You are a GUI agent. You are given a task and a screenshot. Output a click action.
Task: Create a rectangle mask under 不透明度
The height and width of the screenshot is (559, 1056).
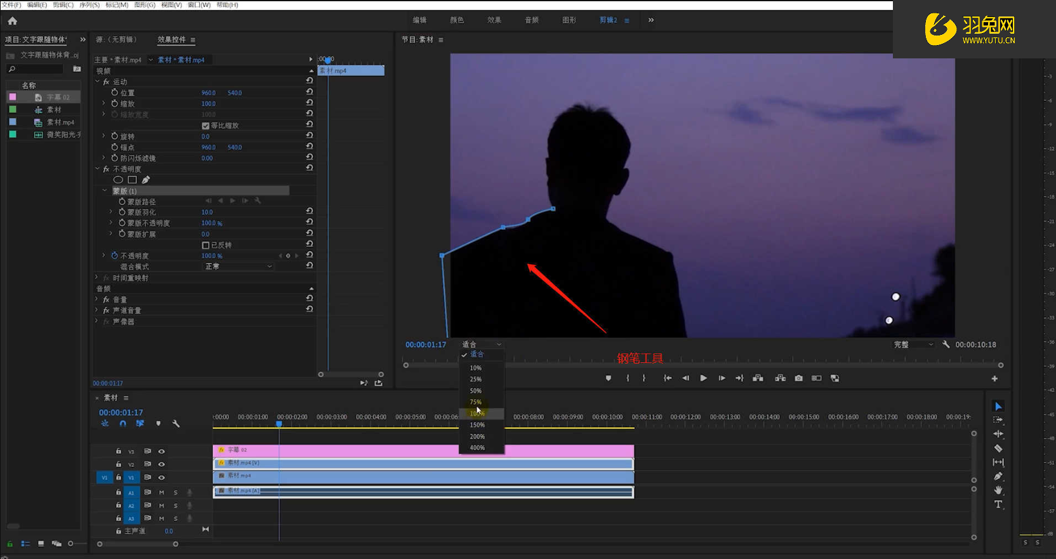point(132,180)
